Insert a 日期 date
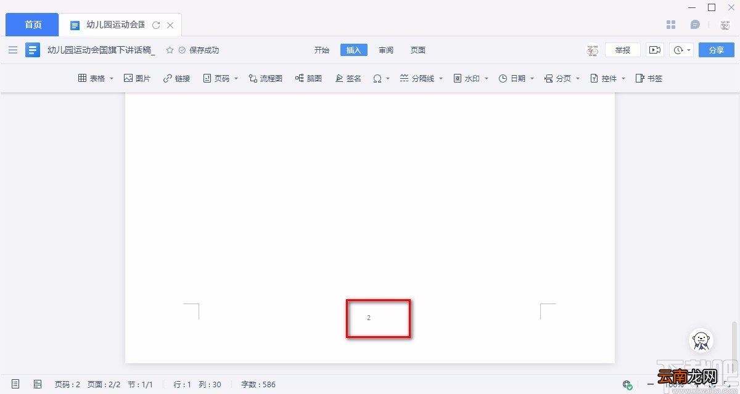This screenshot has height=394, width=740. pyautogui.click(x=512, y=78)
